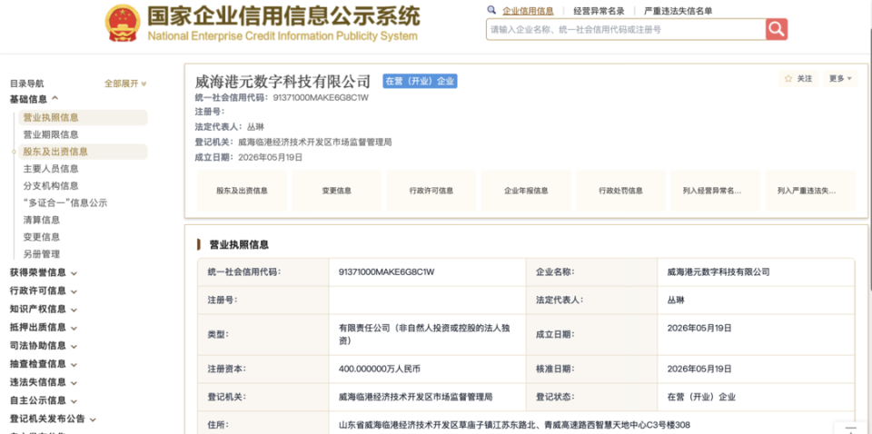Click the 关注 follow button
The width and height of the screenshot is (872, 434).
coord(798,79)
